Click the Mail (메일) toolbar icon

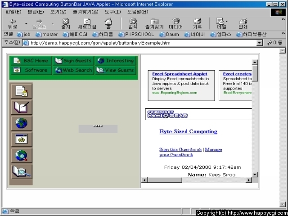coord(222,24)
